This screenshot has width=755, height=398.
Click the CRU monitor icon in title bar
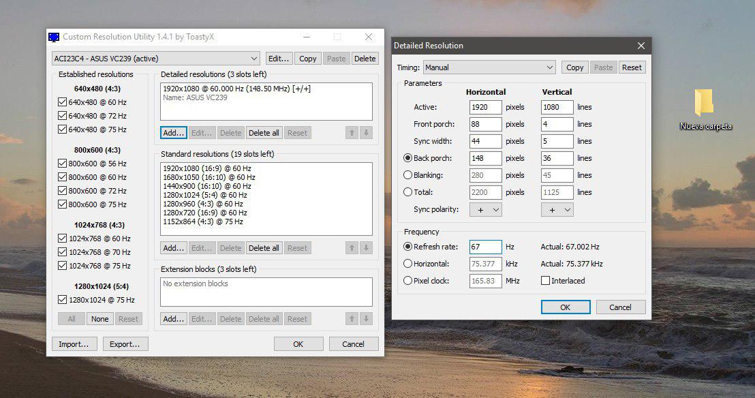(54, 37)
